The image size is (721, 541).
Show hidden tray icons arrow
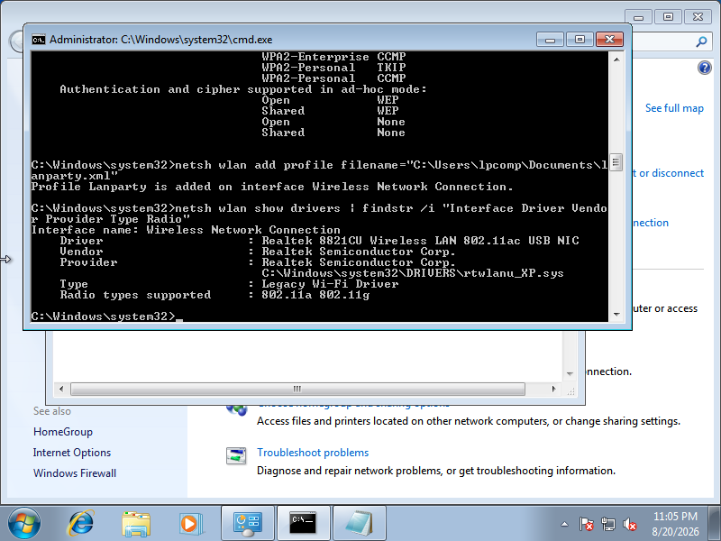(565, 524)
